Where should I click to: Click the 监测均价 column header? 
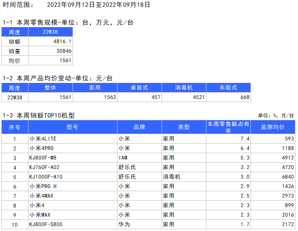(273, 127)
